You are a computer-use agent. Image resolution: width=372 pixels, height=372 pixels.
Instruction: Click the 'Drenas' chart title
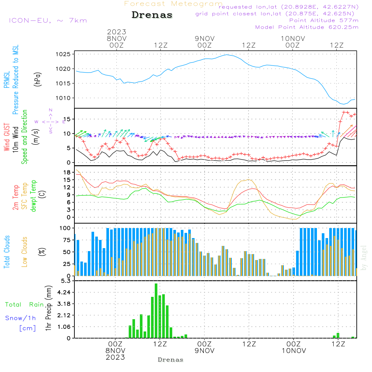tap(152, 15)
